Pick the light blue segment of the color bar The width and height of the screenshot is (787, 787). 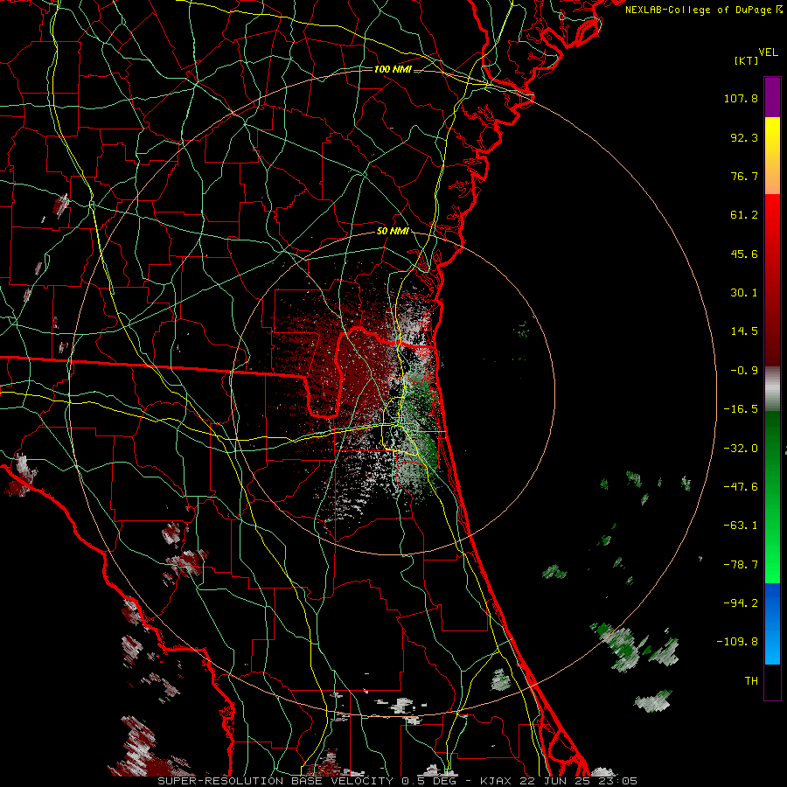click(x=772, y=645)
